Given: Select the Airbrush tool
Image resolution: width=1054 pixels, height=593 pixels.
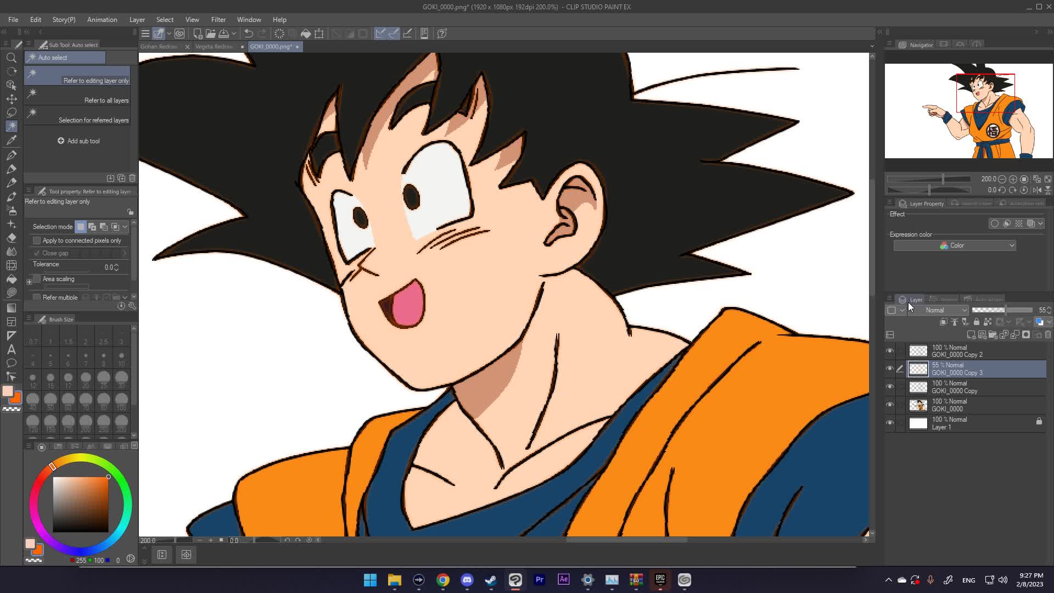Looking at the screenshot, I should 11,210.
